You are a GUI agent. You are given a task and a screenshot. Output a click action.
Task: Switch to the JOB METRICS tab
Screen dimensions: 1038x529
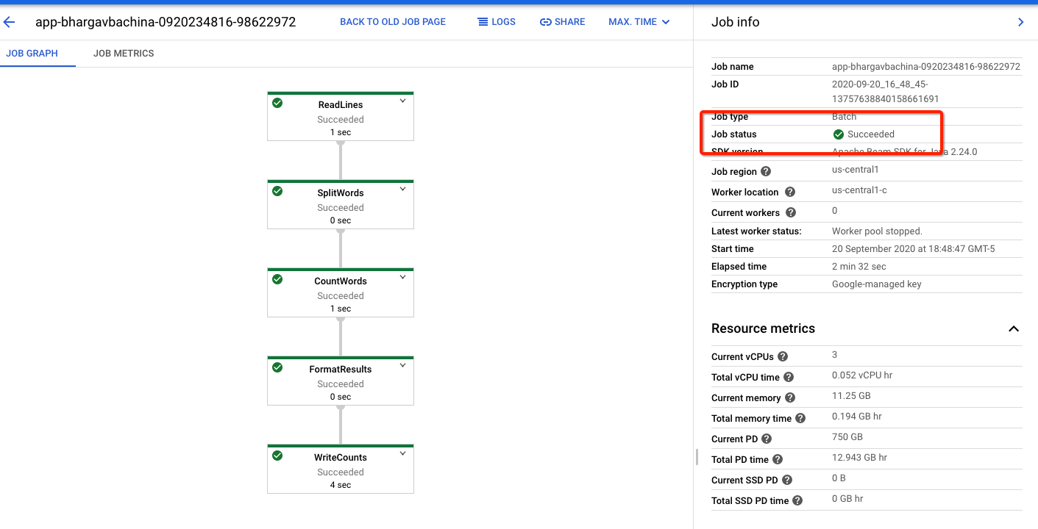click(124, 53)
